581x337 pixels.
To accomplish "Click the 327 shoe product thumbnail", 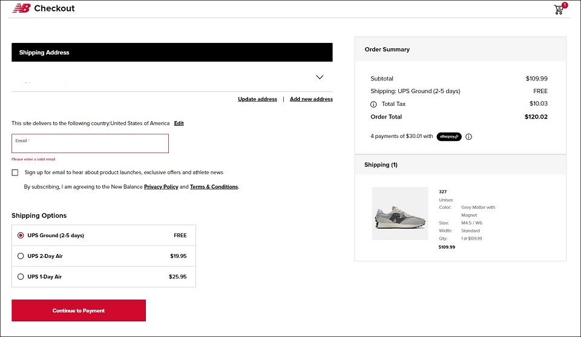I will point(400,214).
